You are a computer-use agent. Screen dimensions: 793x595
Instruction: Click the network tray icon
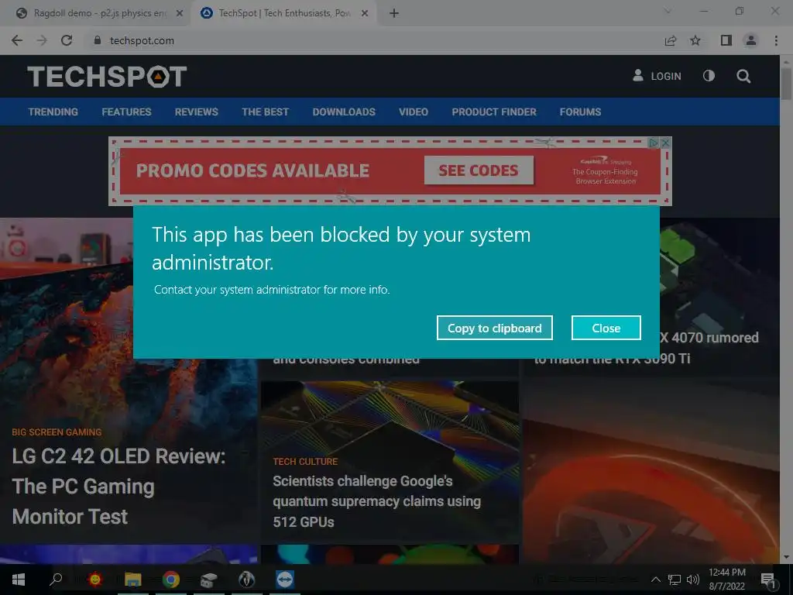point(675,580)
